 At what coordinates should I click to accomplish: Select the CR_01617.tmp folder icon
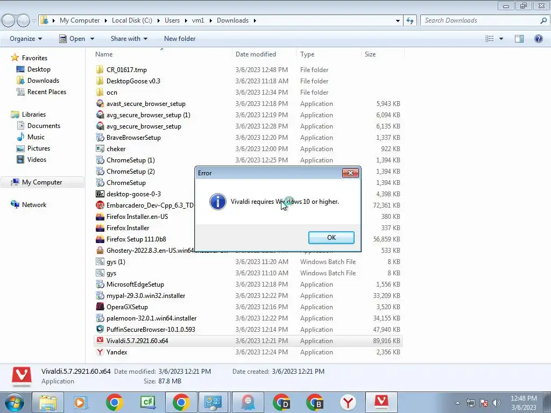[x=100, y=69]
